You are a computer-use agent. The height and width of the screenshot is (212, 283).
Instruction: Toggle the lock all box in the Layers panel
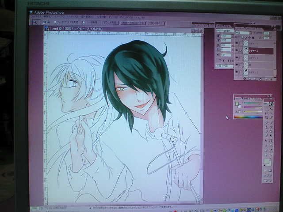253,38
